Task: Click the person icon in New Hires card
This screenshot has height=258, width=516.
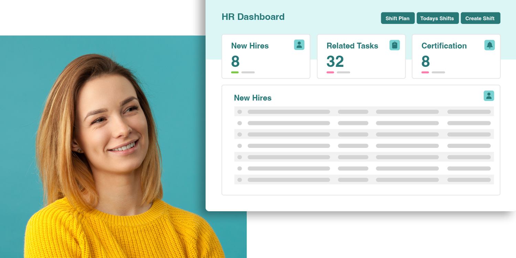Action: (x=299, y=45)
